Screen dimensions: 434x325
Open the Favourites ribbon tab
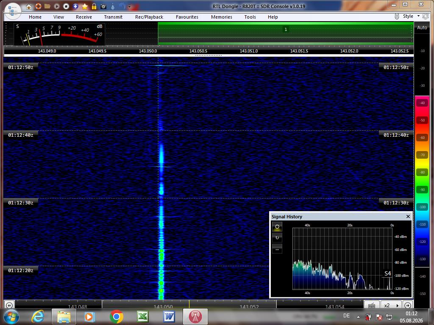click(187, 17)
